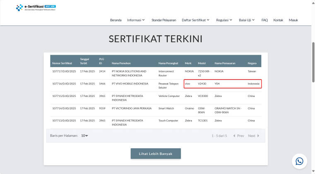The width and height of the screenshot is (315, 174).
Task: Open Standar Pelayanan page
Action: pos(164,20)
